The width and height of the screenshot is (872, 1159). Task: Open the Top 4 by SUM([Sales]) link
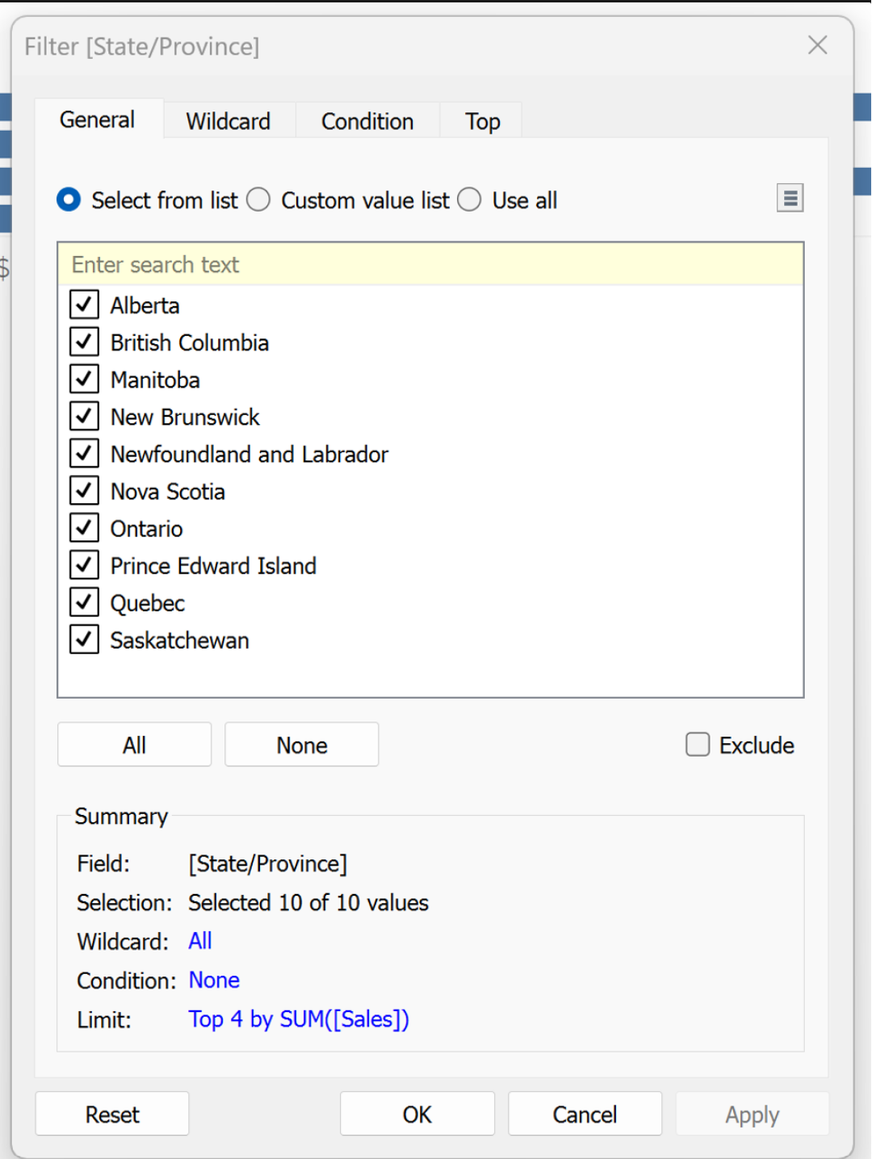(x=299, y=1019)
